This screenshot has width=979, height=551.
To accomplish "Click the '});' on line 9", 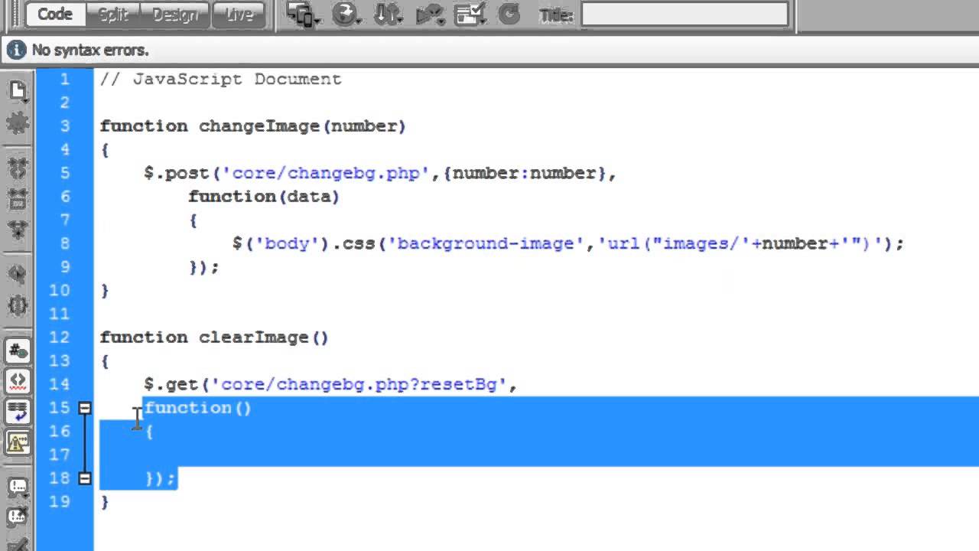I will (204, 267).
